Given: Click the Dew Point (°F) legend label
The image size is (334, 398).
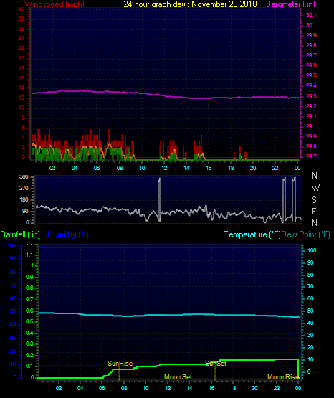Looking at the screenshot, I should point(305,234).
